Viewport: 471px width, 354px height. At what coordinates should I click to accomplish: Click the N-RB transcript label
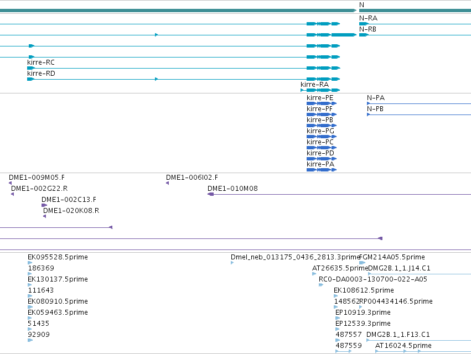click(368, 29)
